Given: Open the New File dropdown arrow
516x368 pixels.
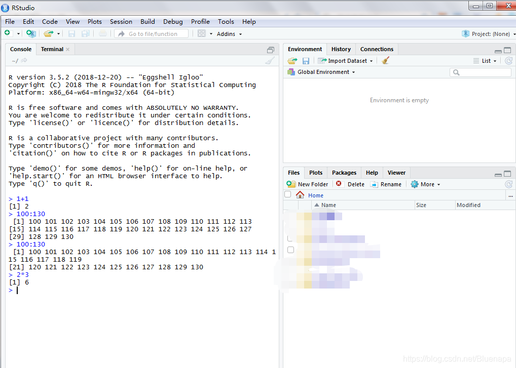Looking at the screenshot, I should tap(18, 34).
